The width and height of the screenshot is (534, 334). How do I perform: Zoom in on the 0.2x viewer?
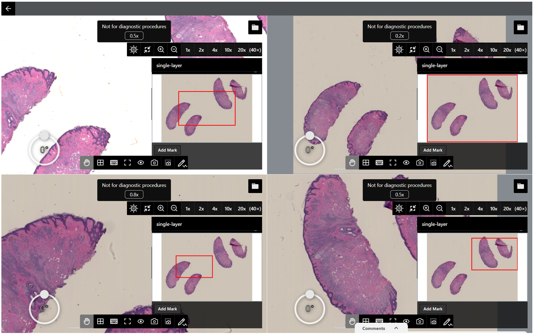click(x=426, y=50)
